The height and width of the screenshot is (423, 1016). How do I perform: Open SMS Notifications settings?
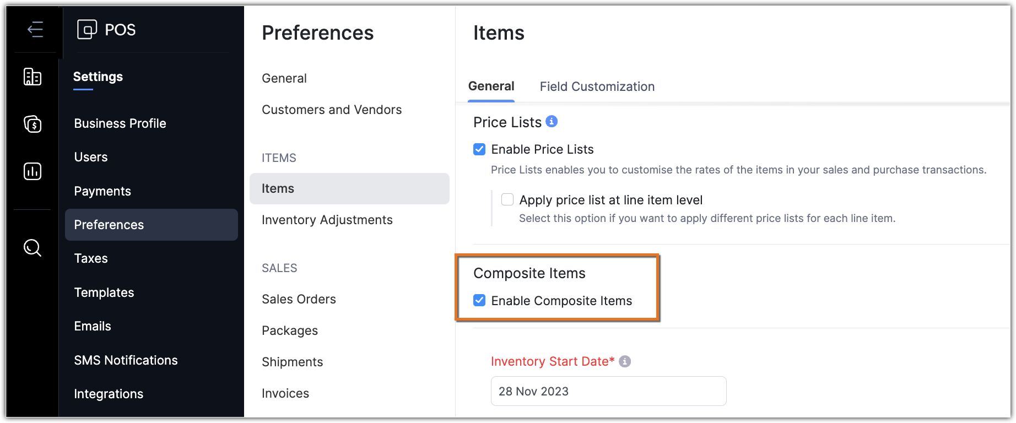pos(126,360)
